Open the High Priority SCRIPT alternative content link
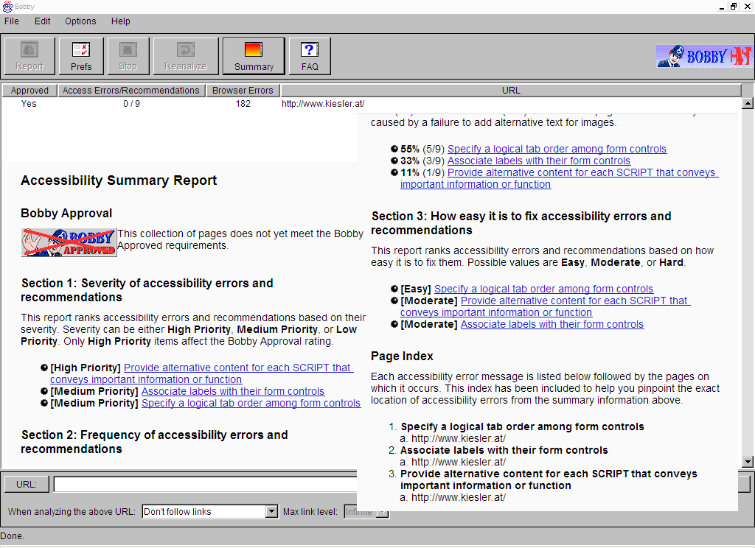This screenshot has width=755, height=548. click(237, 368)
